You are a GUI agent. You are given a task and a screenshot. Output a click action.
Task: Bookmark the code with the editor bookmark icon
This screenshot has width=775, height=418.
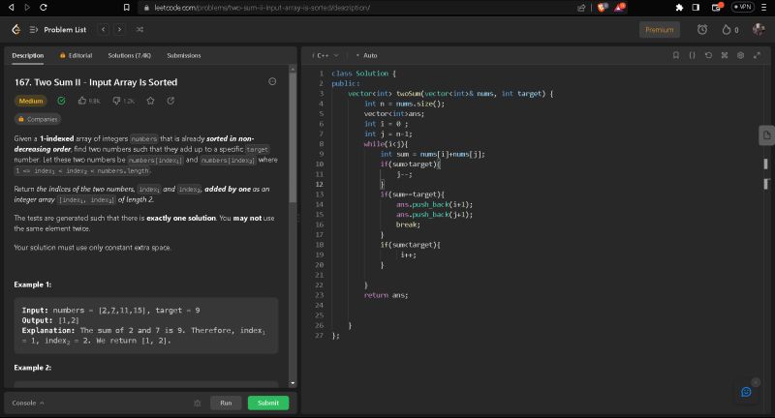pyautogui.click(x=675, y=55)
